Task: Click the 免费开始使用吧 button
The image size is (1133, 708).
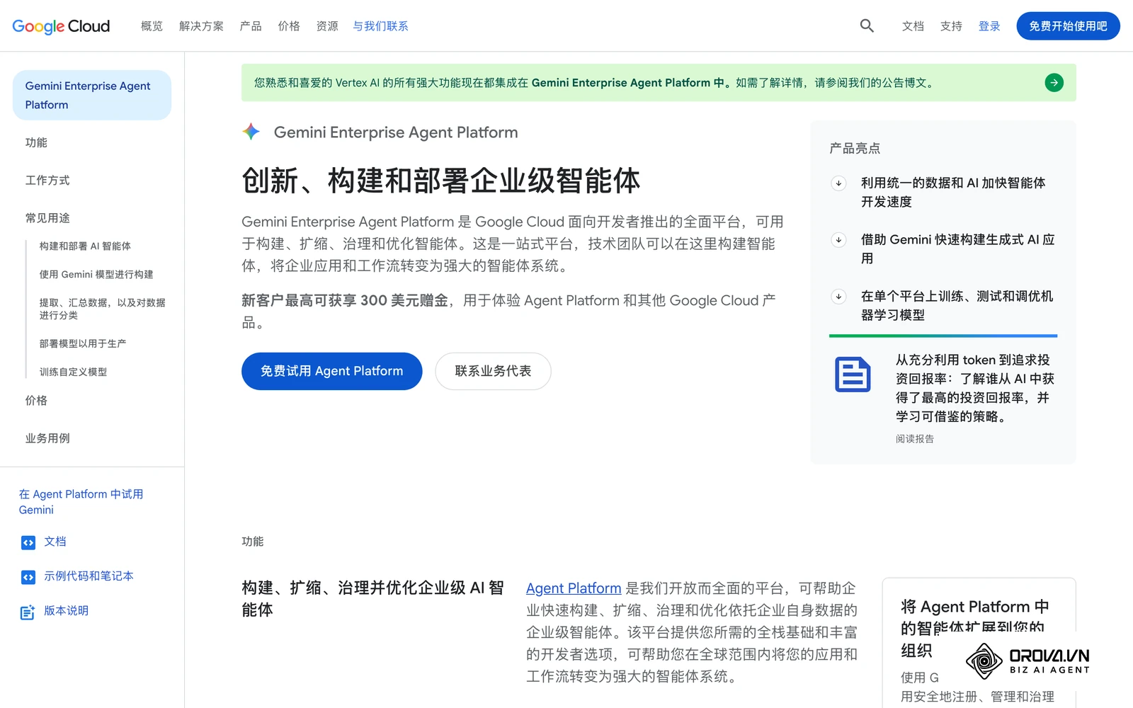Action: (x=1068, y=26)
